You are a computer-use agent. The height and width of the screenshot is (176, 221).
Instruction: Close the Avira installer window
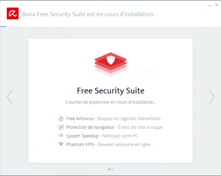[216, 5]
